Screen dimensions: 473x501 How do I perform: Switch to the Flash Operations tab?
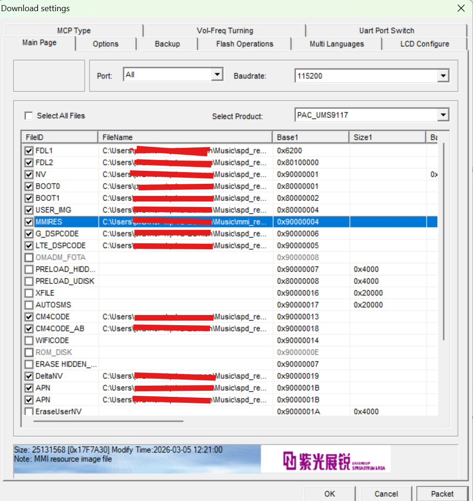[244, 44]
